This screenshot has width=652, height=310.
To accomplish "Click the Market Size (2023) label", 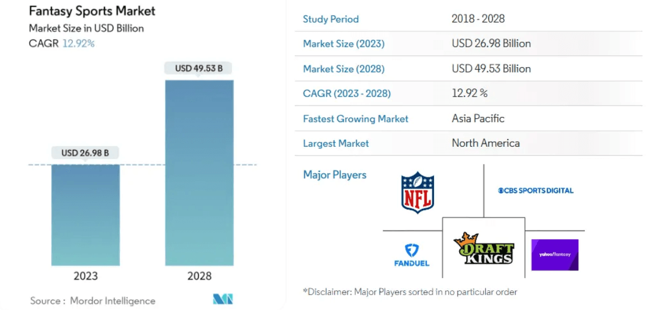I will click(x=344, y=43).
